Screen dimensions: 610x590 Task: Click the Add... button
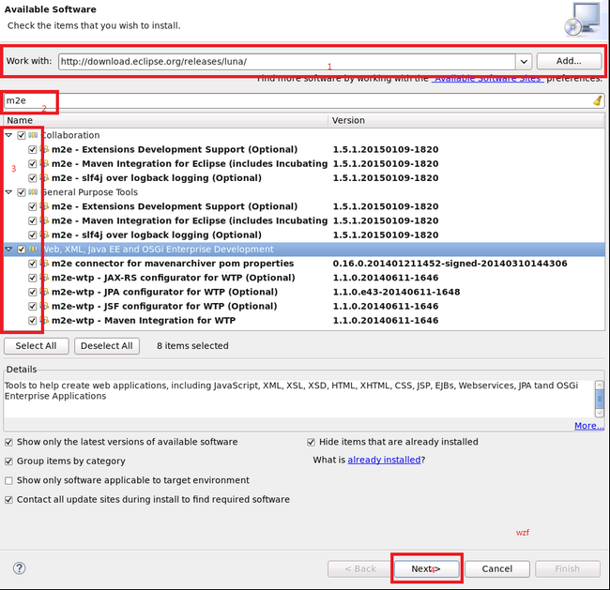click(569, 61)
